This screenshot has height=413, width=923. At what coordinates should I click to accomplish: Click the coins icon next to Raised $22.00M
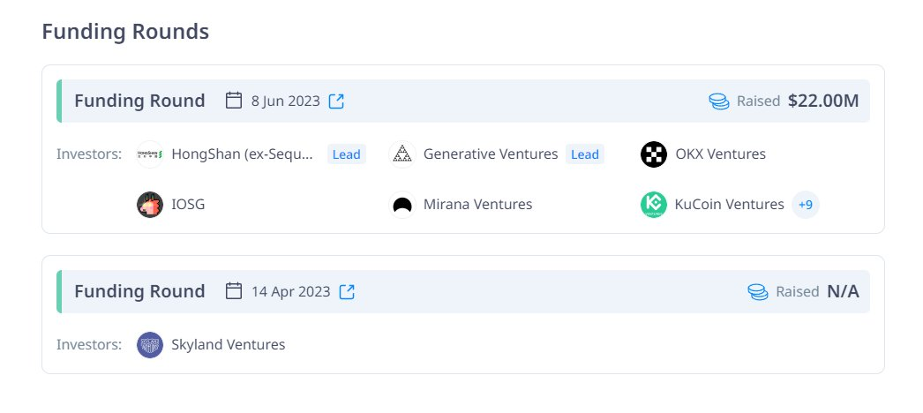pos(719,101)
